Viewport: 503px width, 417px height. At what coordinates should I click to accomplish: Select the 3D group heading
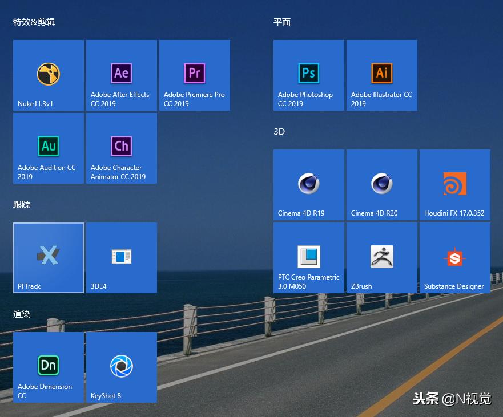click(279, 131)
